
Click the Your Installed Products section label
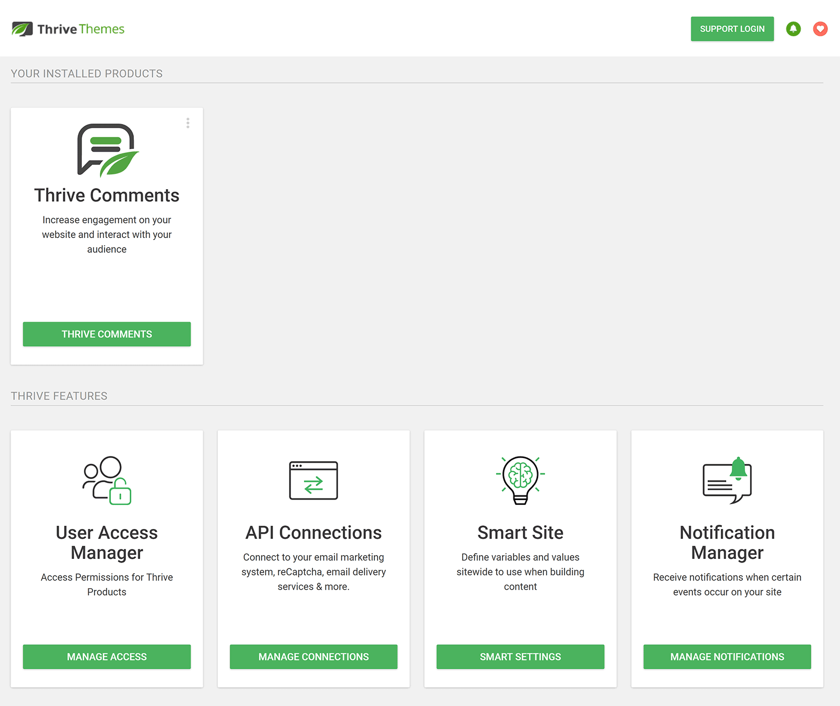87,74
